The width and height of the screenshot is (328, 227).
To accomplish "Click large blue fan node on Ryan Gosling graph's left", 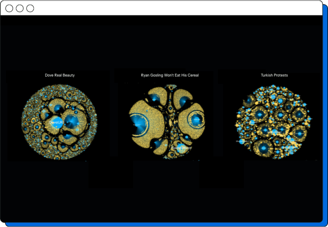I will (138, 125).
